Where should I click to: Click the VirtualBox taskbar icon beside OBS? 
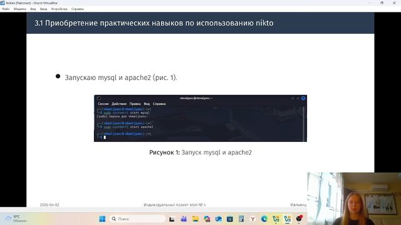coord(288,219)
